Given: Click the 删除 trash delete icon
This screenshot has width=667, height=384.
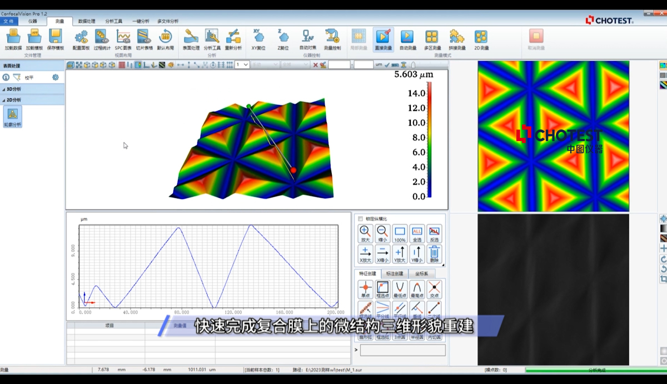Looking at the screenshot, I should (434, 254).
